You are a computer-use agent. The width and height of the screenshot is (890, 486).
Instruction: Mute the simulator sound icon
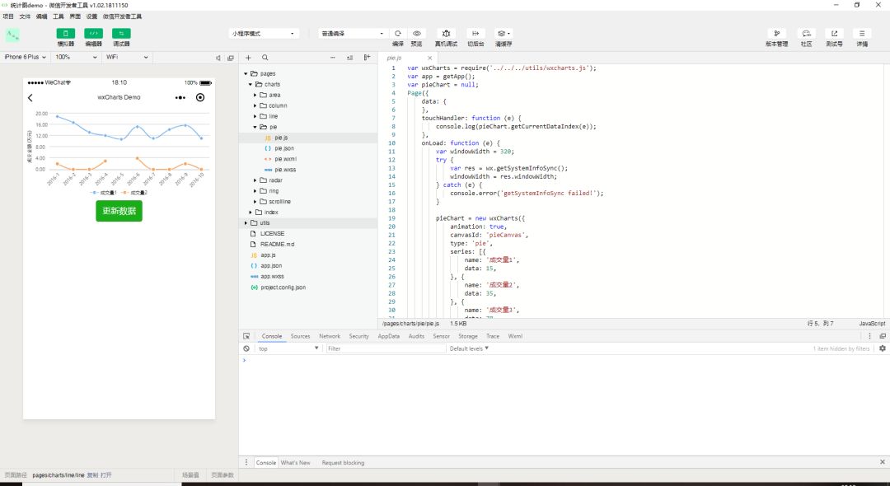[x=218, y=58]
